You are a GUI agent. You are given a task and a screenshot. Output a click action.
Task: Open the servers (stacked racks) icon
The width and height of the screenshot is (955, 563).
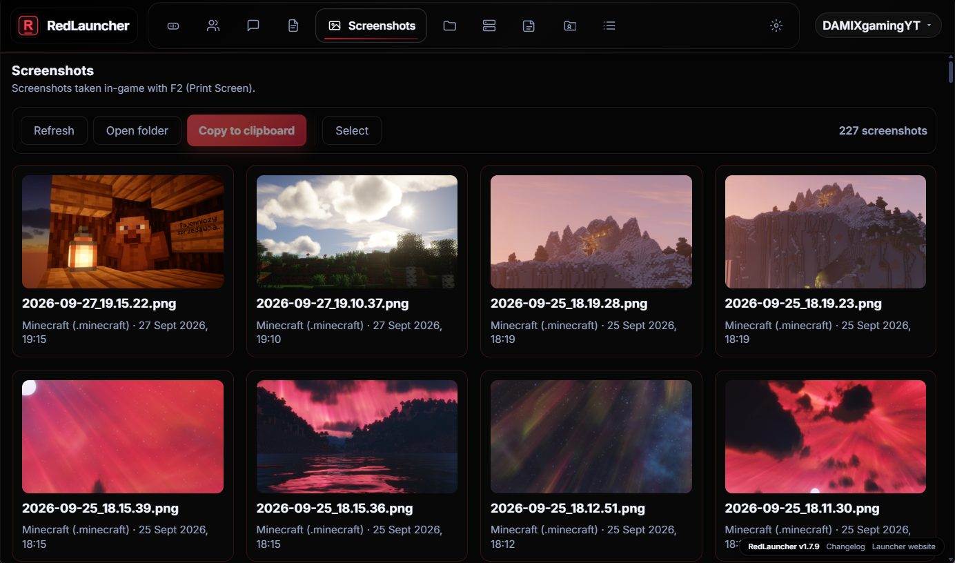(489, 26)
